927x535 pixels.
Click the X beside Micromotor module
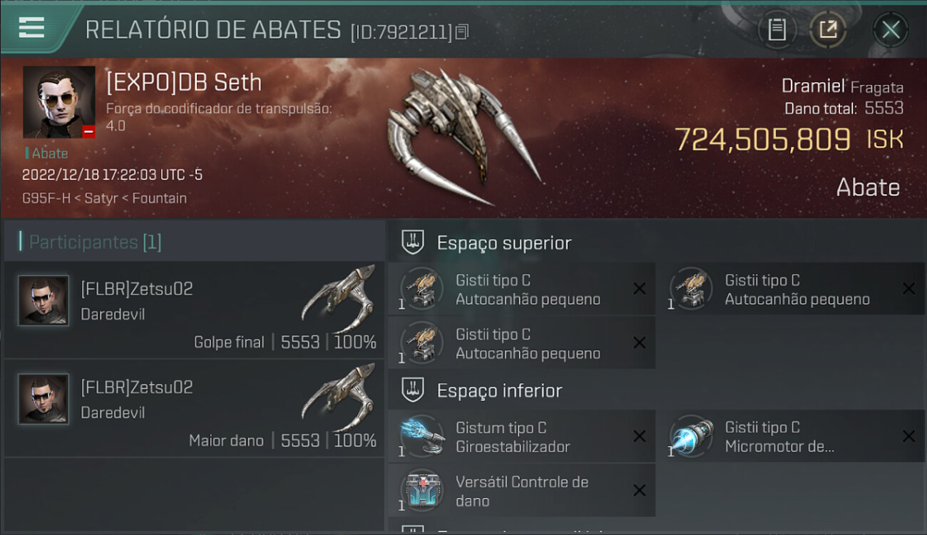click(x=908, y=437)
